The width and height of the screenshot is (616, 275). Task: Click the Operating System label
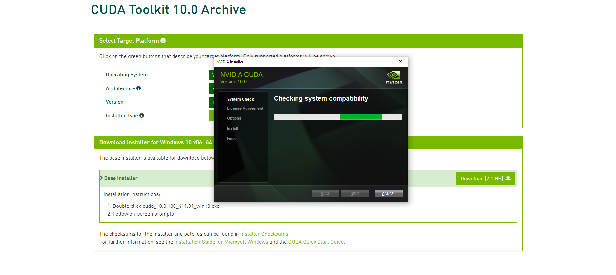(127, 75)
